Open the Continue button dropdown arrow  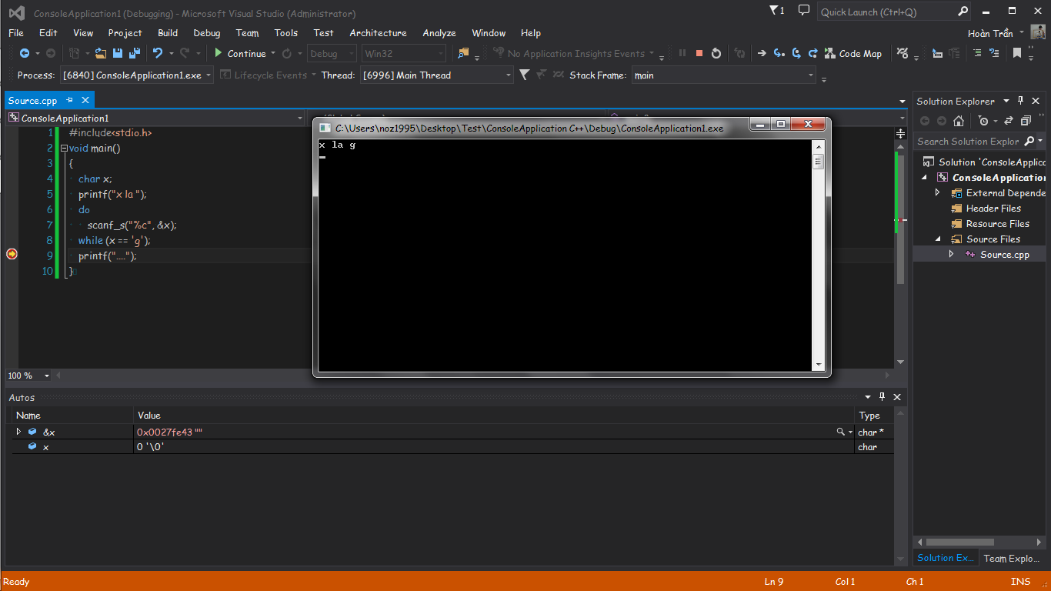273,53
